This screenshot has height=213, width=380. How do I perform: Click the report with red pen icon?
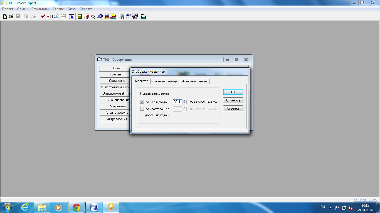point(107,17)
